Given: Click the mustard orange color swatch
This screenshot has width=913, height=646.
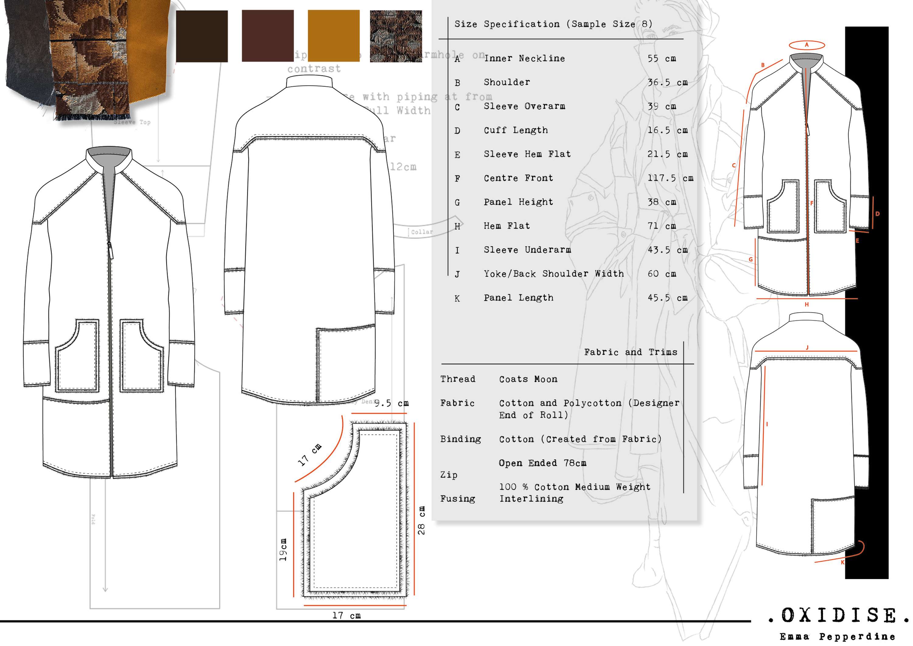Looking at the screenshot, I should pyautogui.click(x=334, y=36).
